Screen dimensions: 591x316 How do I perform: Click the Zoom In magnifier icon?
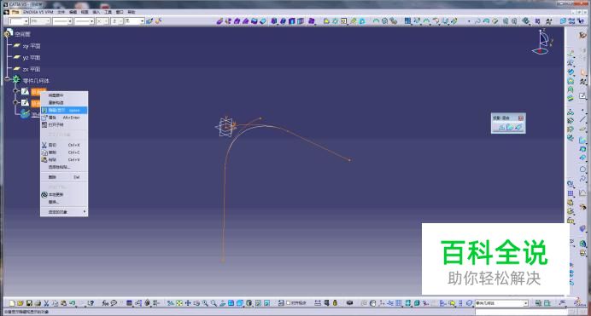(205, 303)
